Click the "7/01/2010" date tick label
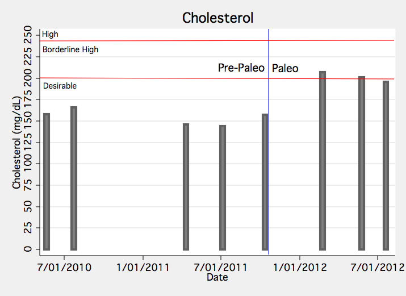This screenshot has height=296, width=406. coord(64,268)
